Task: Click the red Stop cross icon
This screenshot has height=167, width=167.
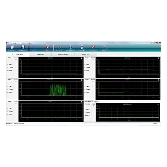Action: coord(48,47)
